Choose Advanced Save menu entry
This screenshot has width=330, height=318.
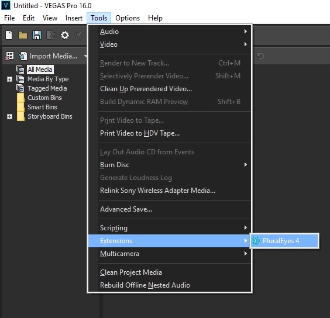point(170,209)
